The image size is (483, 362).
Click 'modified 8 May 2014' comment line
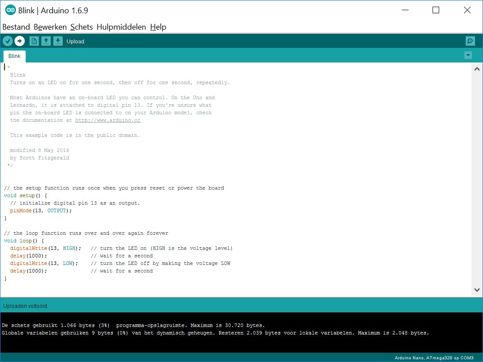click(39, 151)
